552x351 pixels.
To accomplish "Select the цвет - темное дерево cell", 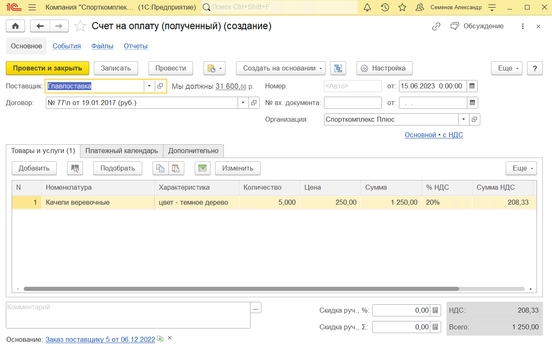I will coord(196,203).
